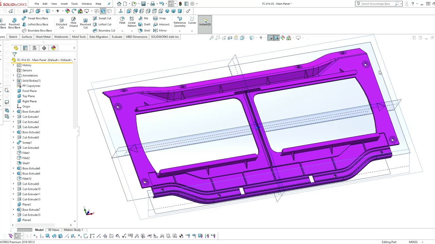Screen dimensions: 435x244
Task: Expand the Solid Bodies(1) folder
Action: (x=14, y=81)
